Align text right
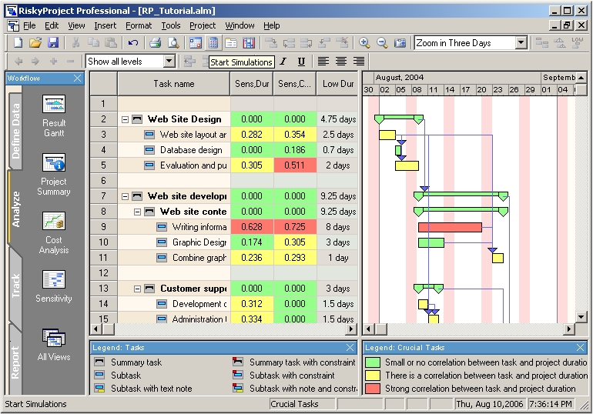This screenshot has width=593, height=414. point(359,62)
